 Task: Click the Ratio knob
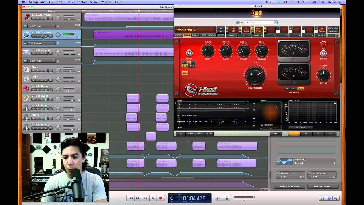(226, 51)
